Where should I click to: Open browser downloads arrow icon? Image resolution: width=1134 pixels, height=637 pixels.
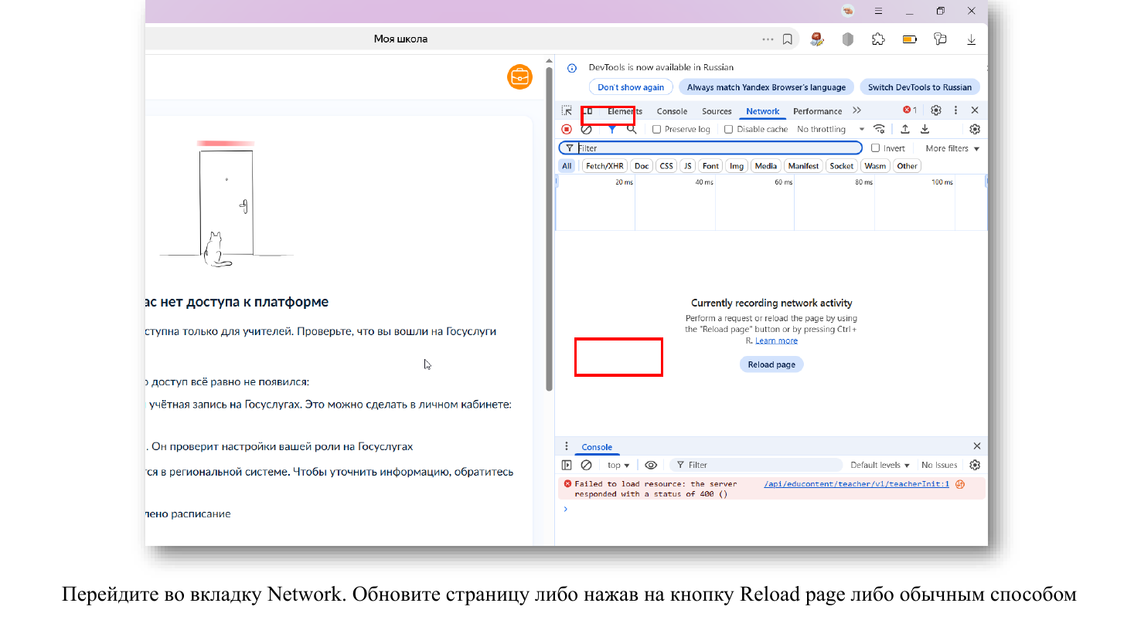coord(971,39)
